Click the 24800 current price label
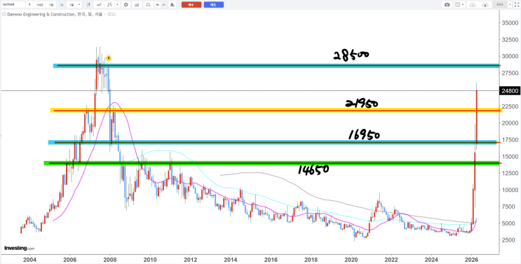 (509, 90)
